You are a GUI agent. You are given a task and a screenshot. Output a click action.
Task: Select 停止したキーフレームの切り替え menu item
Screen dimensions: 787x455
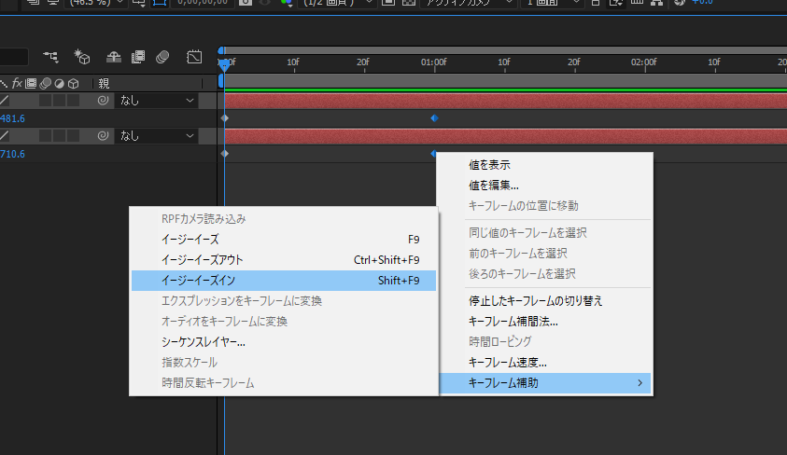click(x=545, y=301)
